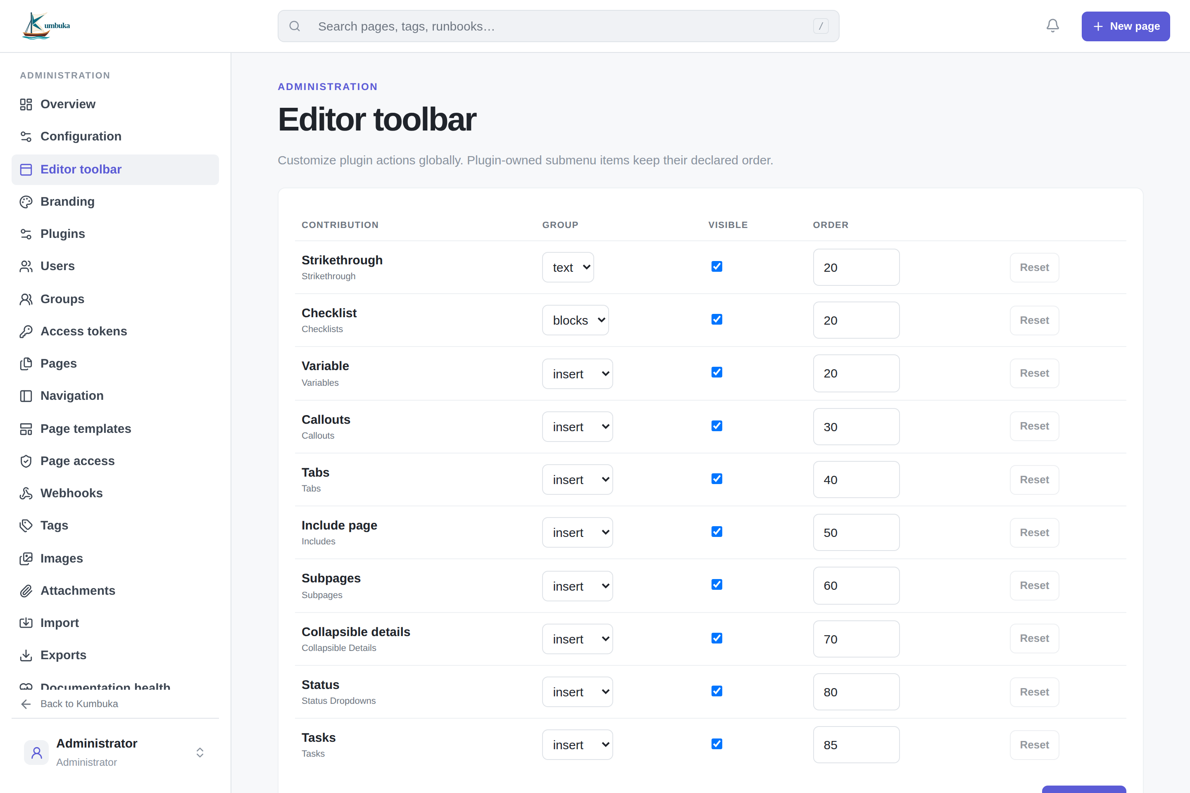Click the Access tokens key icon
This screenshot has width=1190, height=793.
[26, 331]
